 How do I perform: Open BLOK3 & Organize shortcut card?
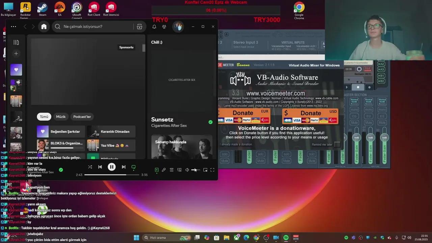(61, 145)
